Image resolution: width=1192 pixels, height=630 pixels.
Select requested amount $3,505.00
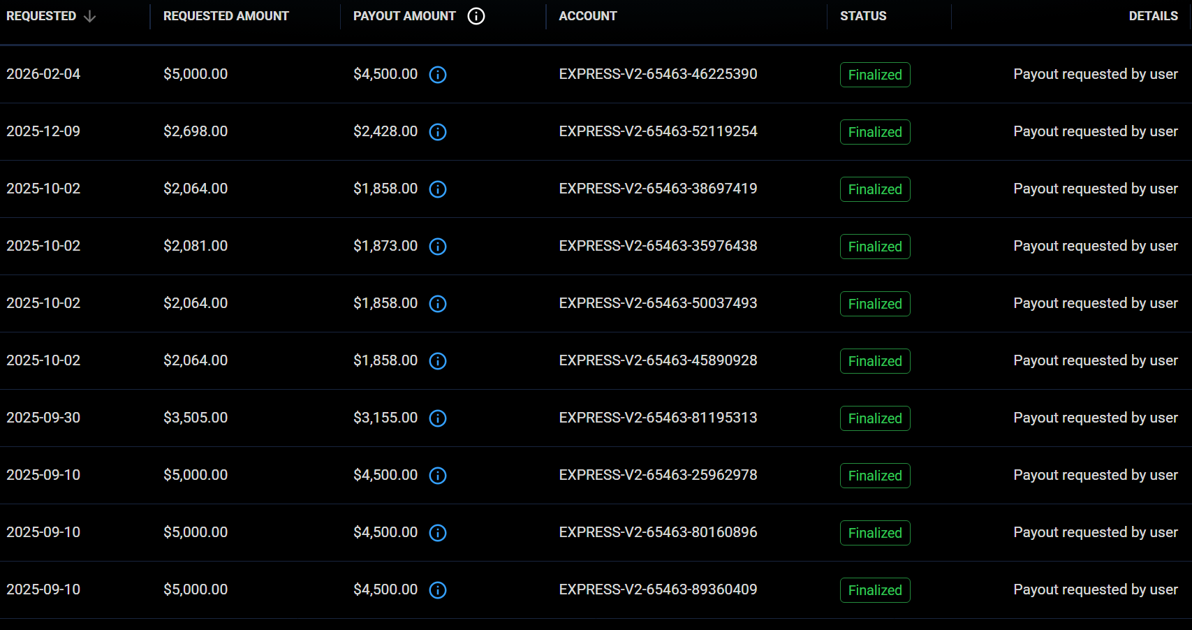196,418
